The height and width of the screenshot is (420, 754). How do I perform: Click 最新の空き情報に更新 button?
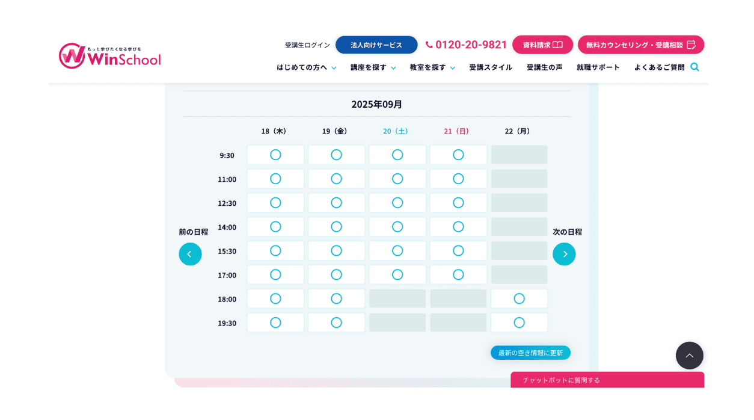tap(530, 353)
